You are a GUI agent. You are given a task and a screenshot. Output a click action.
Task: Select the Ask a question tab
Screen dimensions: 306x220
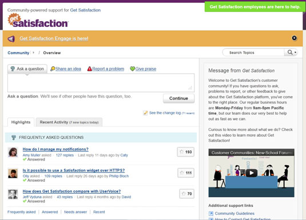pyautogui.click(x=27, y=69)
